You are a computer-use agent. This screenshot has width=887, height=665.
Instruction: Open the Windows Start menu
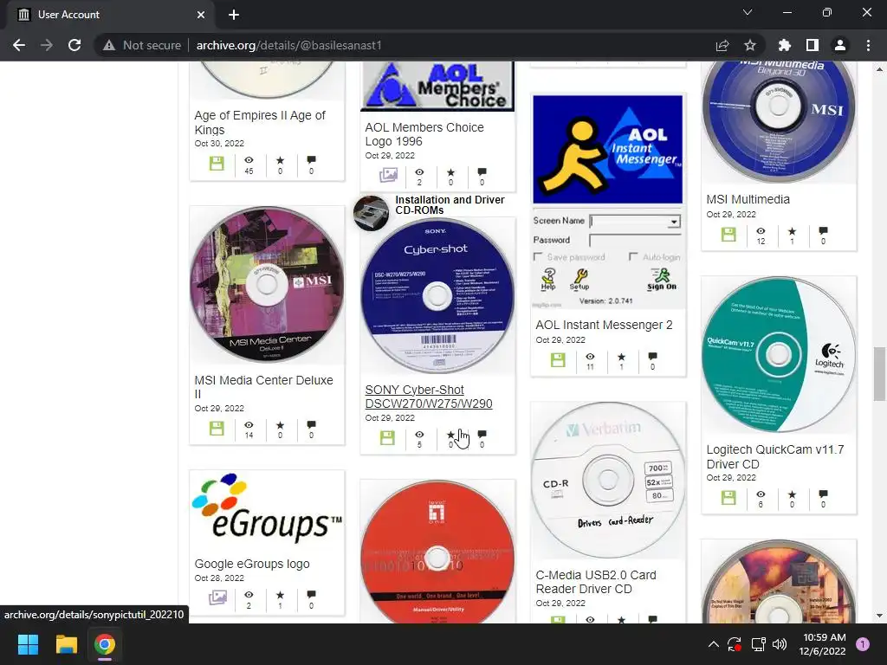28,644
